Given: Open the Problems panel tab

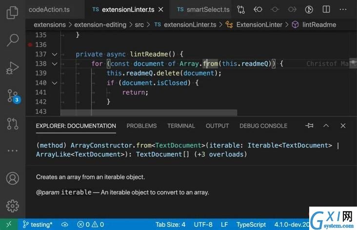Looking at the screenshot, I should tap(141, 126).
